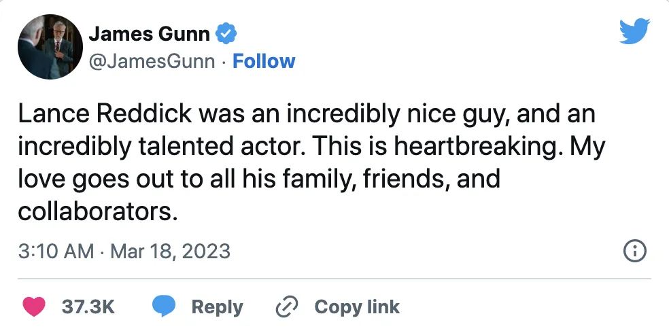669x333 pixels.
Task: Like the tweet with the heart icon
Action: (x=34, y=307)
